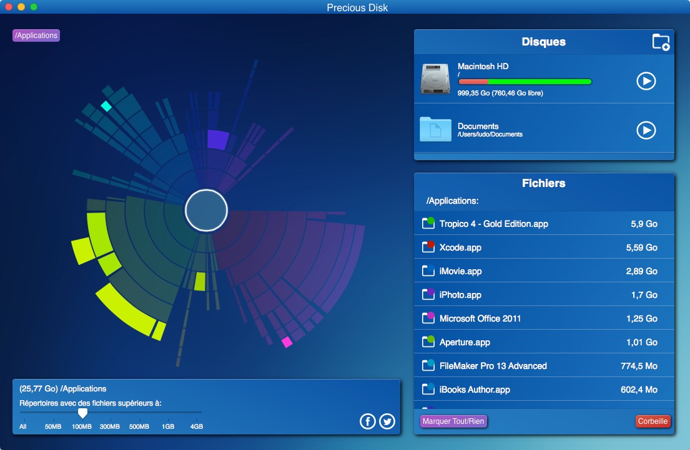Set the size threshold to 1GB
Image resolution: width=690 pixels, height=450 pixels.
(x=168, y=427)
